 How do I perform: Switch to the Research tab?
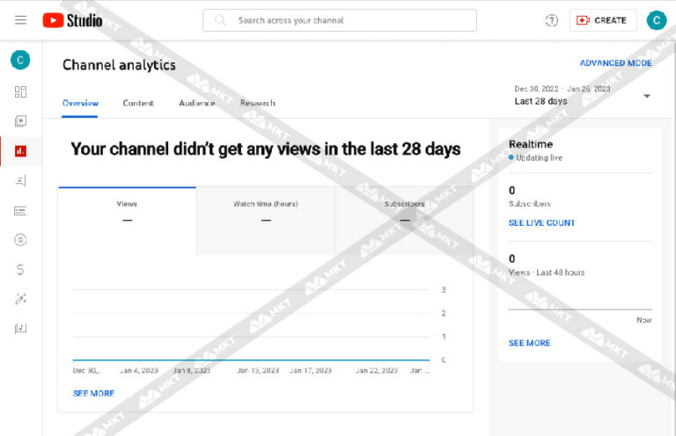257,103
